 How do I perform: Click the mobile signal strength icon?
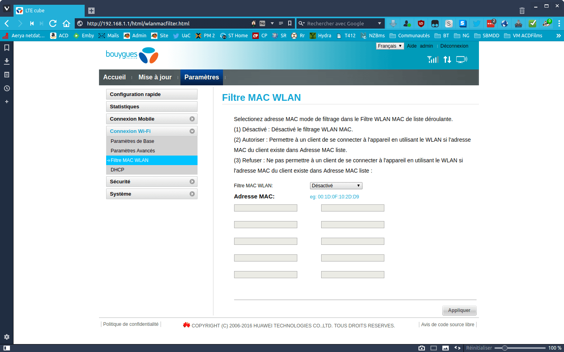pos(433,60)
